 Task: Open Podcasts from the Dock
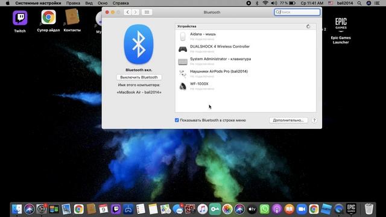[277, 209]
